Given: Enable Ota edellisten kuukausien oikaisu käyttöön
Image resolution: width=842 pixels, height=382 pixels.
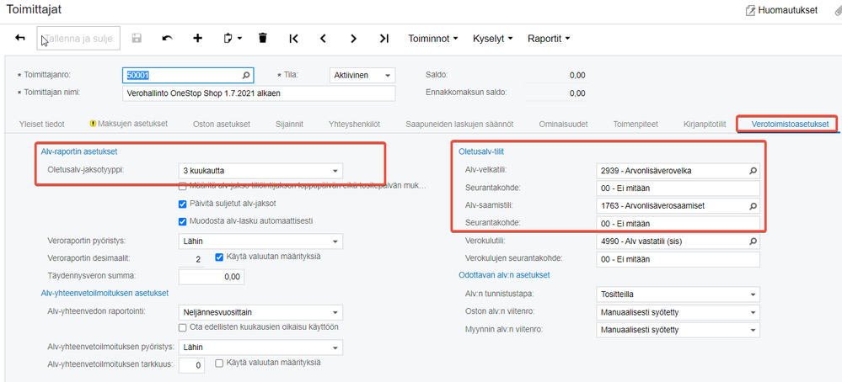Looking at the screenshot, I should click(182, 327).
